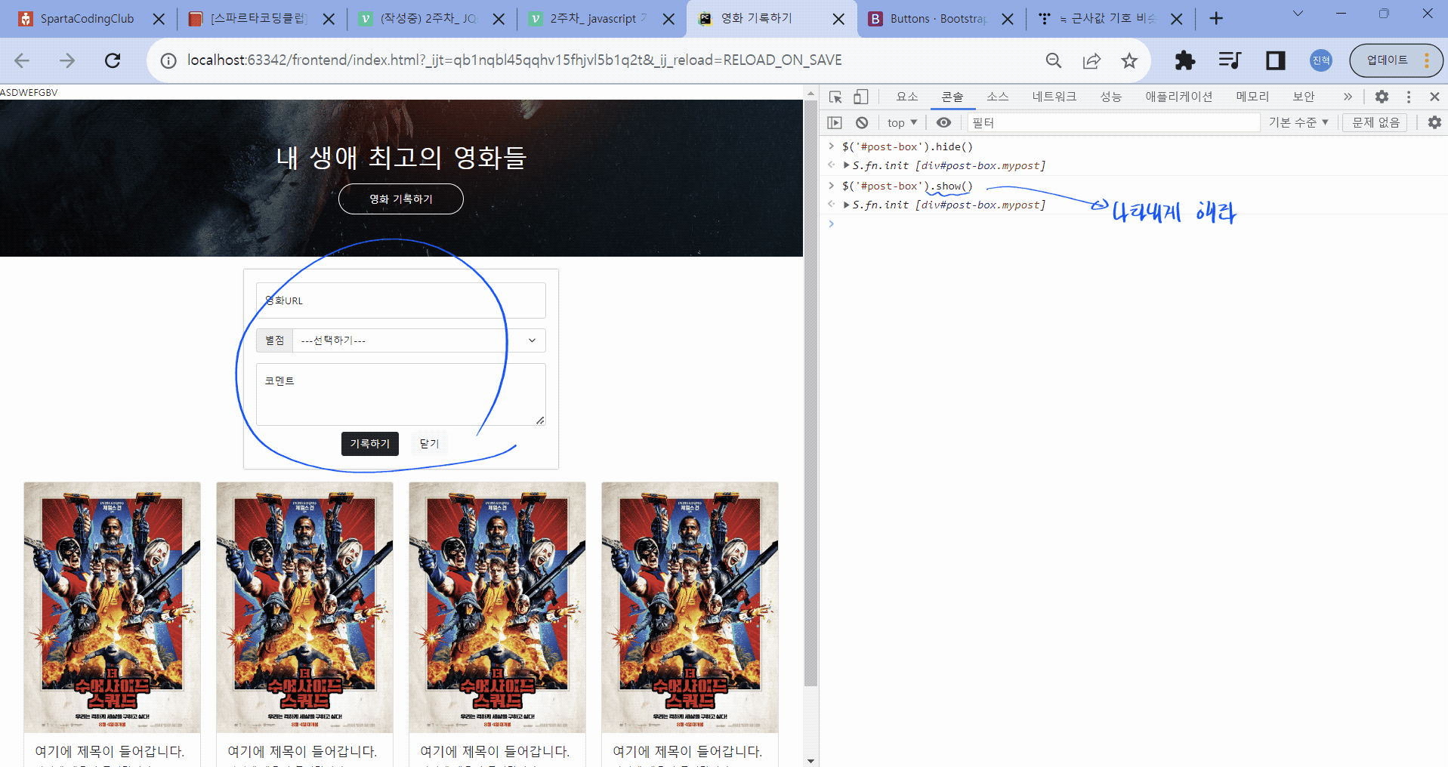
Task: Open DevTools more options menu
Action: pyautogui.click(x=1409, y=97)
